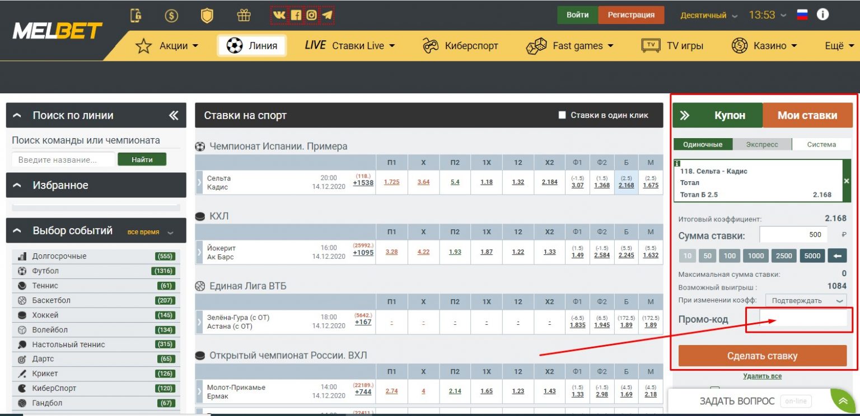Click the backspace arrow in stake amounts
Viewport: 860px width, 416px height.
click(836, 256)
